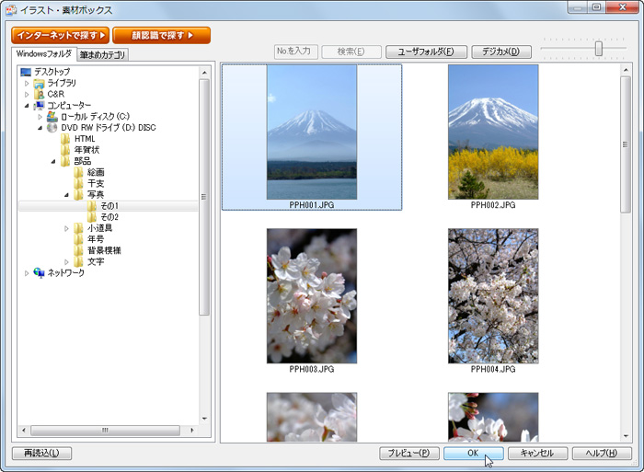Select the DVD RW ドライブ (D:) disc icon

pos(52,128)
